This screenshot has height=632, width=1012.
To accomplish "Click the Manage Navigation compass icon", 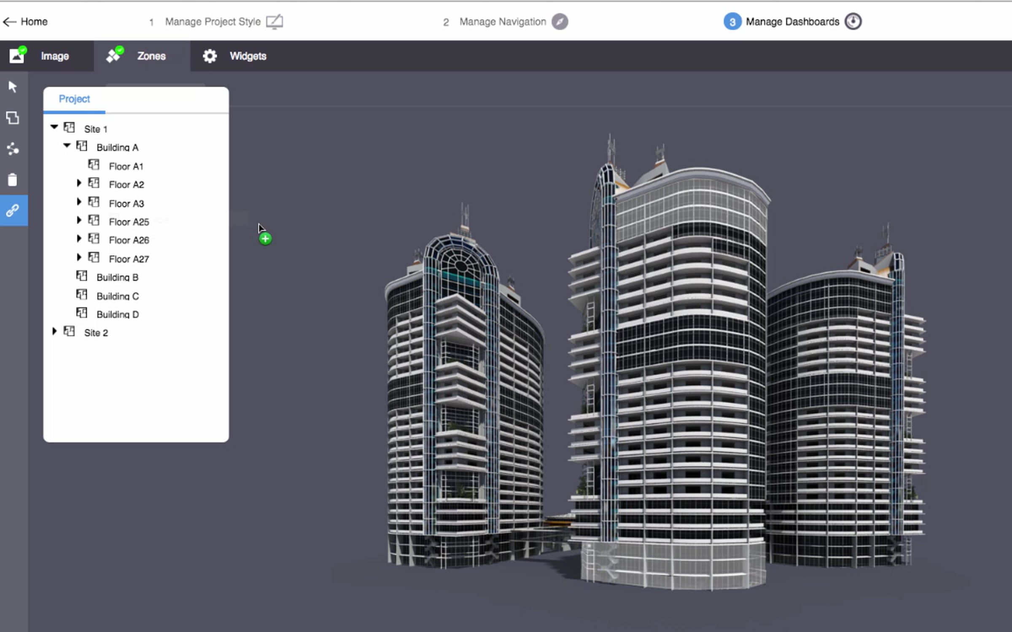I will 560,21.
